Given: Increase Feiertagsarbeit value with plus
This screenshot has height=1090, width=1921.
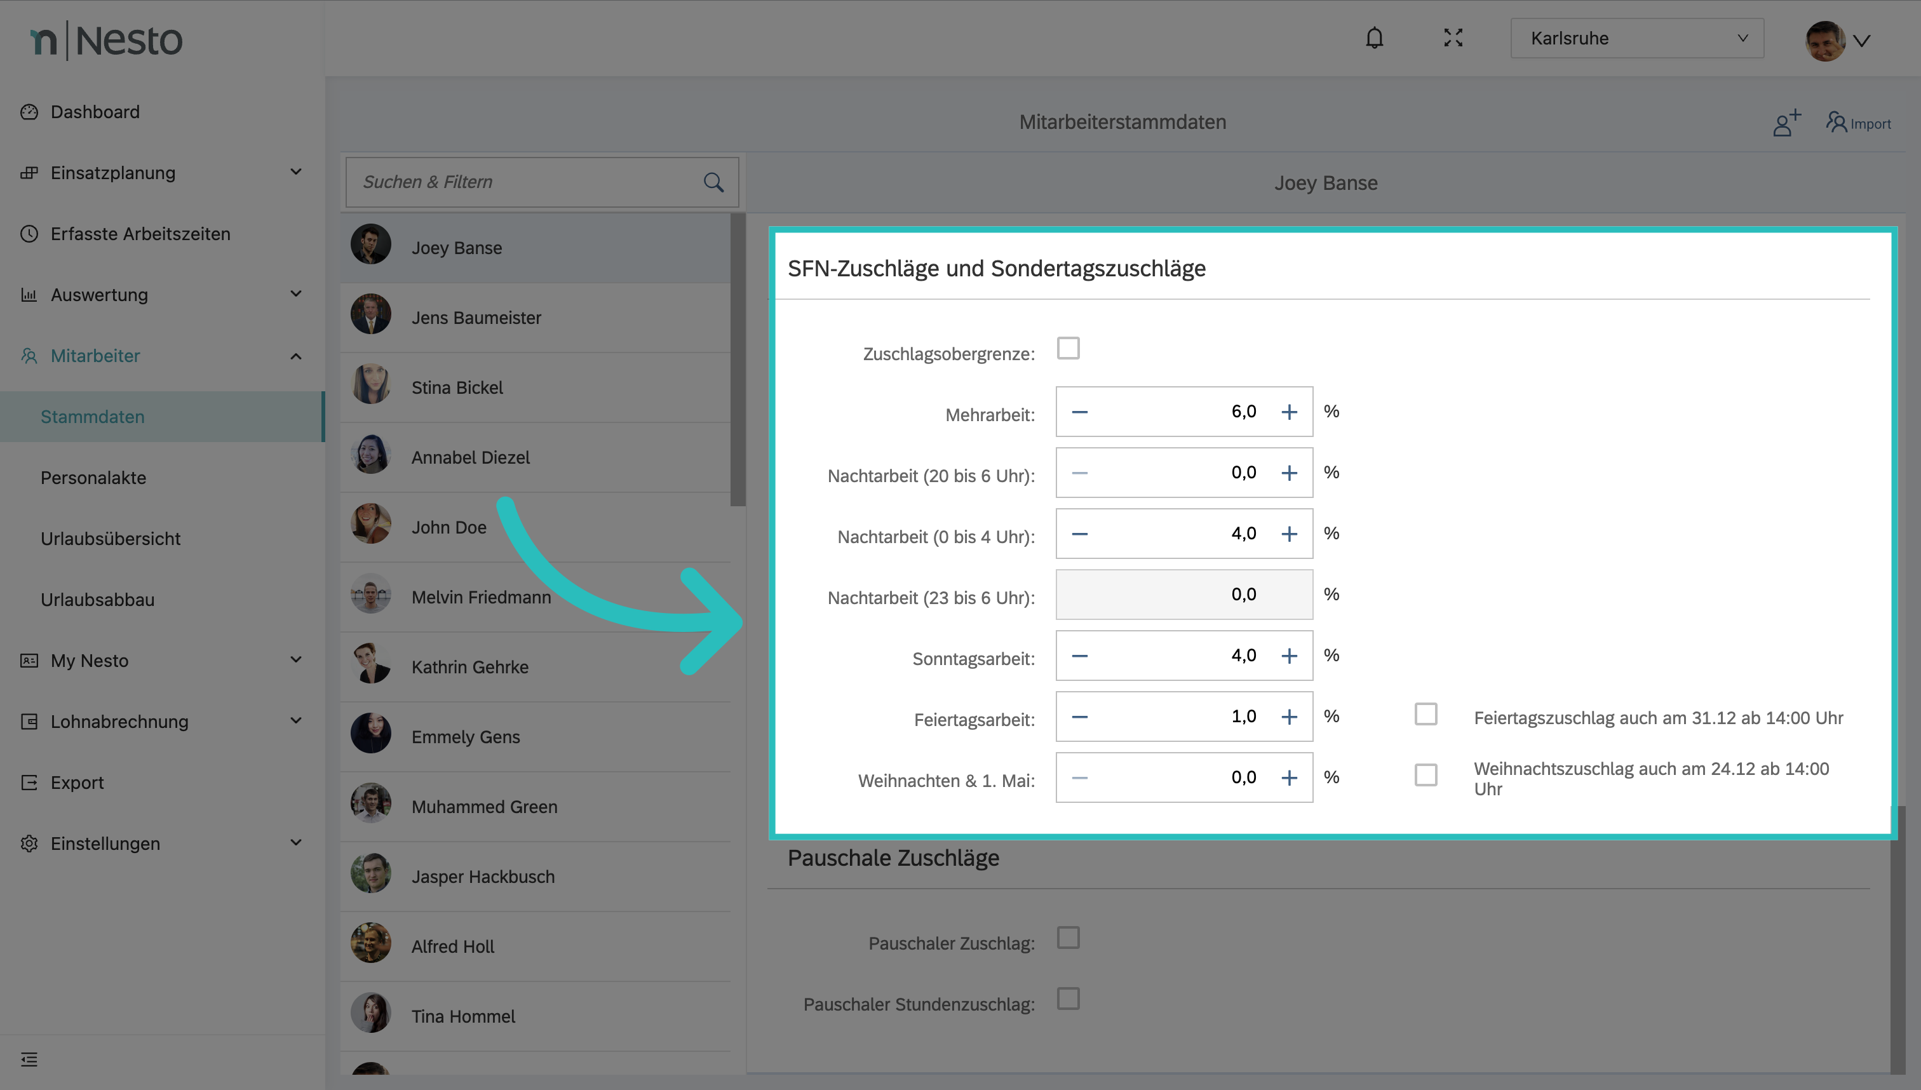Looking at the screenshot, I should (1289, 717).
